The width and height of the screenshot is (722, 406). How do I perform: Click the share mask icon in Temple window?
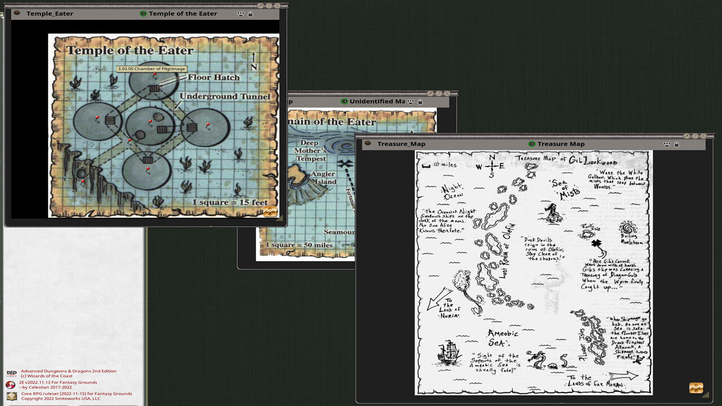coord(241,14)
